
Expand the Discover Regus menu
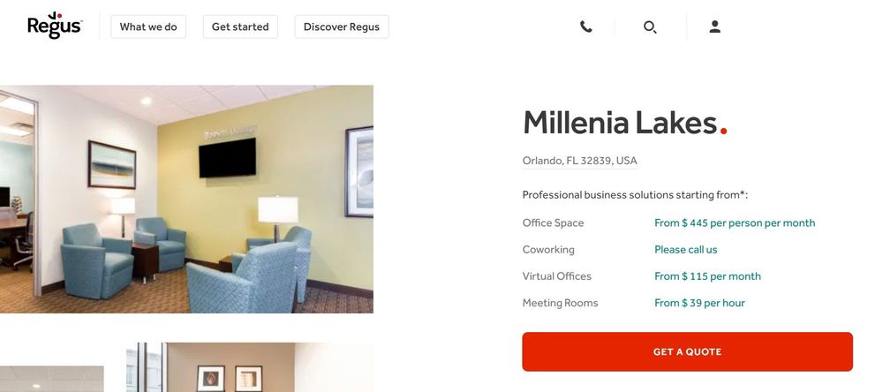click(341, 26)
